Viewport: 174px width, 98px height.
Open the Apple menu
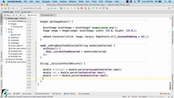[4, 2]
